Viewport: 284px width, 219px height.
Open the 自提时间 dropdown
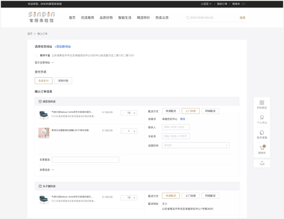(196, 145)
